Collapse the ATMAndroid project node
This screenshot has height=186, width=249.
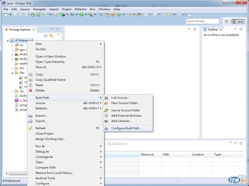coord(7,41)
